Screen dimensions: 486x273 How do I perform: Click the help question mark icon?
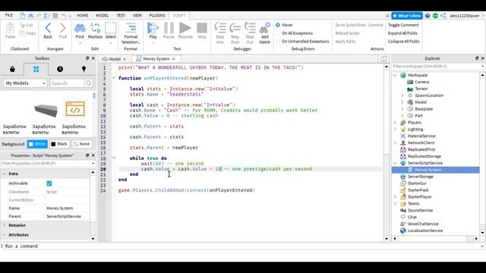click(428, 15)
